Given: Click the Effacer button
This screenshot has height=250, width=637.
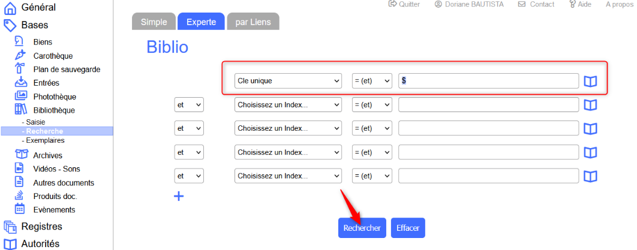Looking at the screenshot, I should pos(408,228).
